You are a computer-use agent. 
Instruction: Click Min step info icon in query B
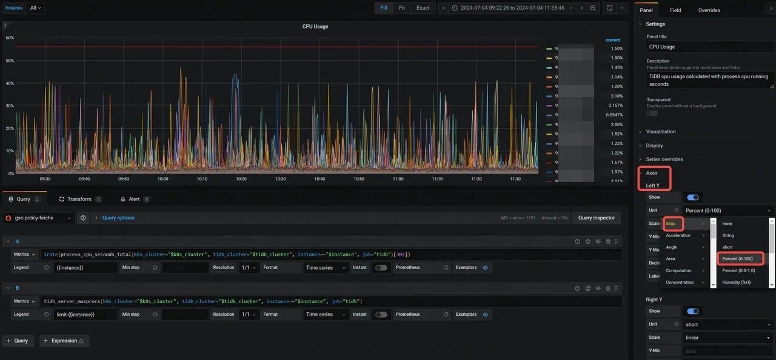[155, 315]
